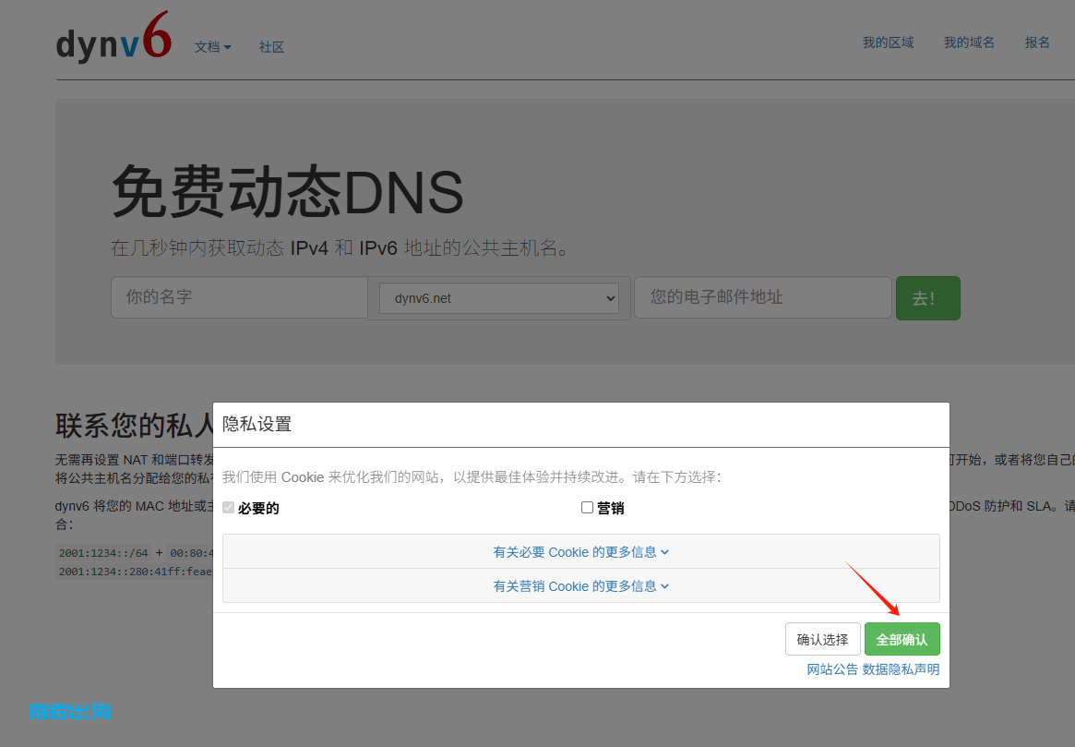Open 我的区域 in the navigation

click(x=888, y=42)
